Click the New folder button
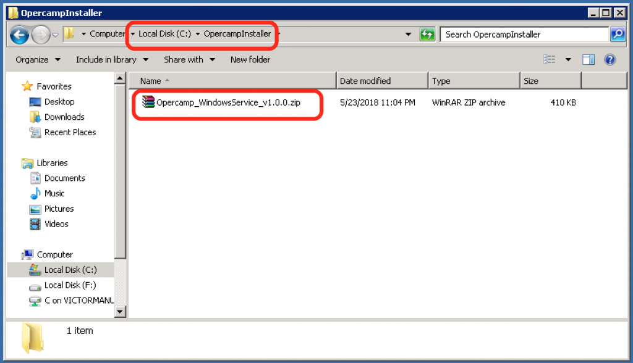Screen dimensions: 633x363 pyautogui.click(x=250, y=60)
